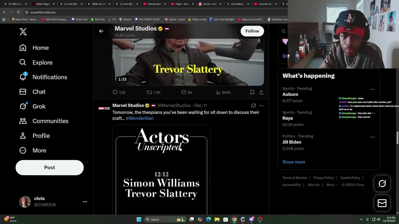Open Privacy Policy link

click(x=323, y=178)
